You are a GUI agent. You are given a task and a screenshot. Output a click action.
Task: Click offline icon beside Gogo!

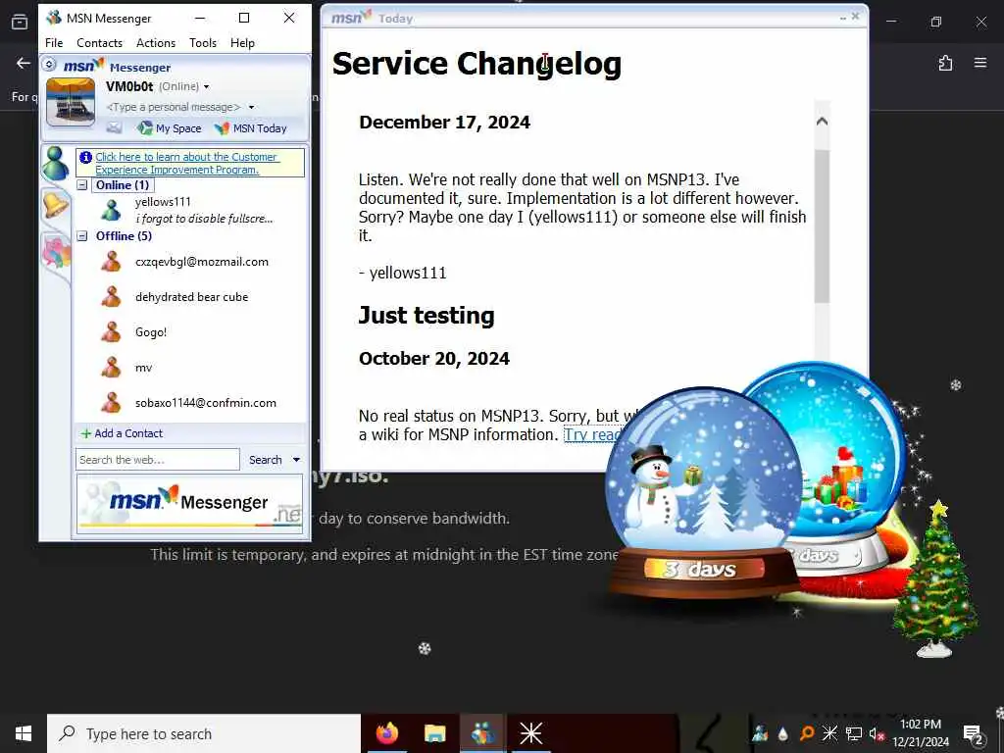111,331
